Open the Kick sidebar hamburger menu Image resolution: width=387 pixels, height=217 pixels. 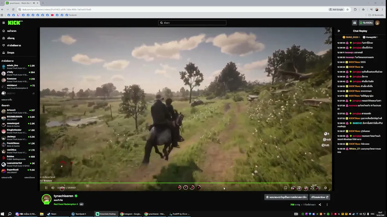4,23
